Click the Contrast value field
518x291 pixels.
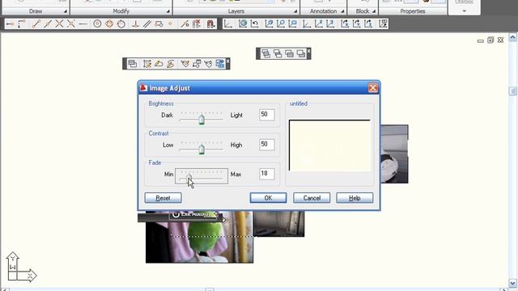[267, 145]
